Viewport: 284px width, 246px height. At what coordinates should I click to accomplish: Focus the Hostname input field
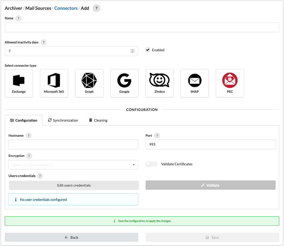tap(73, 144)
